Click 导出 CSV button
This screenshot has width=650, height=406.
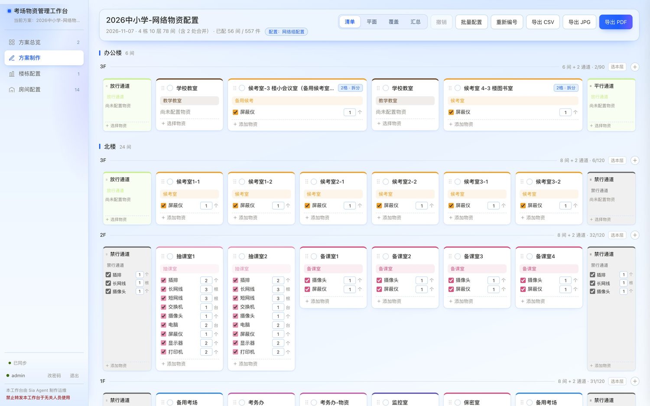click(x=543, y=22)
